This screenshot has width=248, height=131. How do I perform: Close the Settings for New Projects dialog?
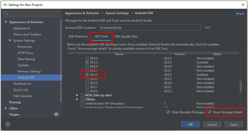coord(243,5)
